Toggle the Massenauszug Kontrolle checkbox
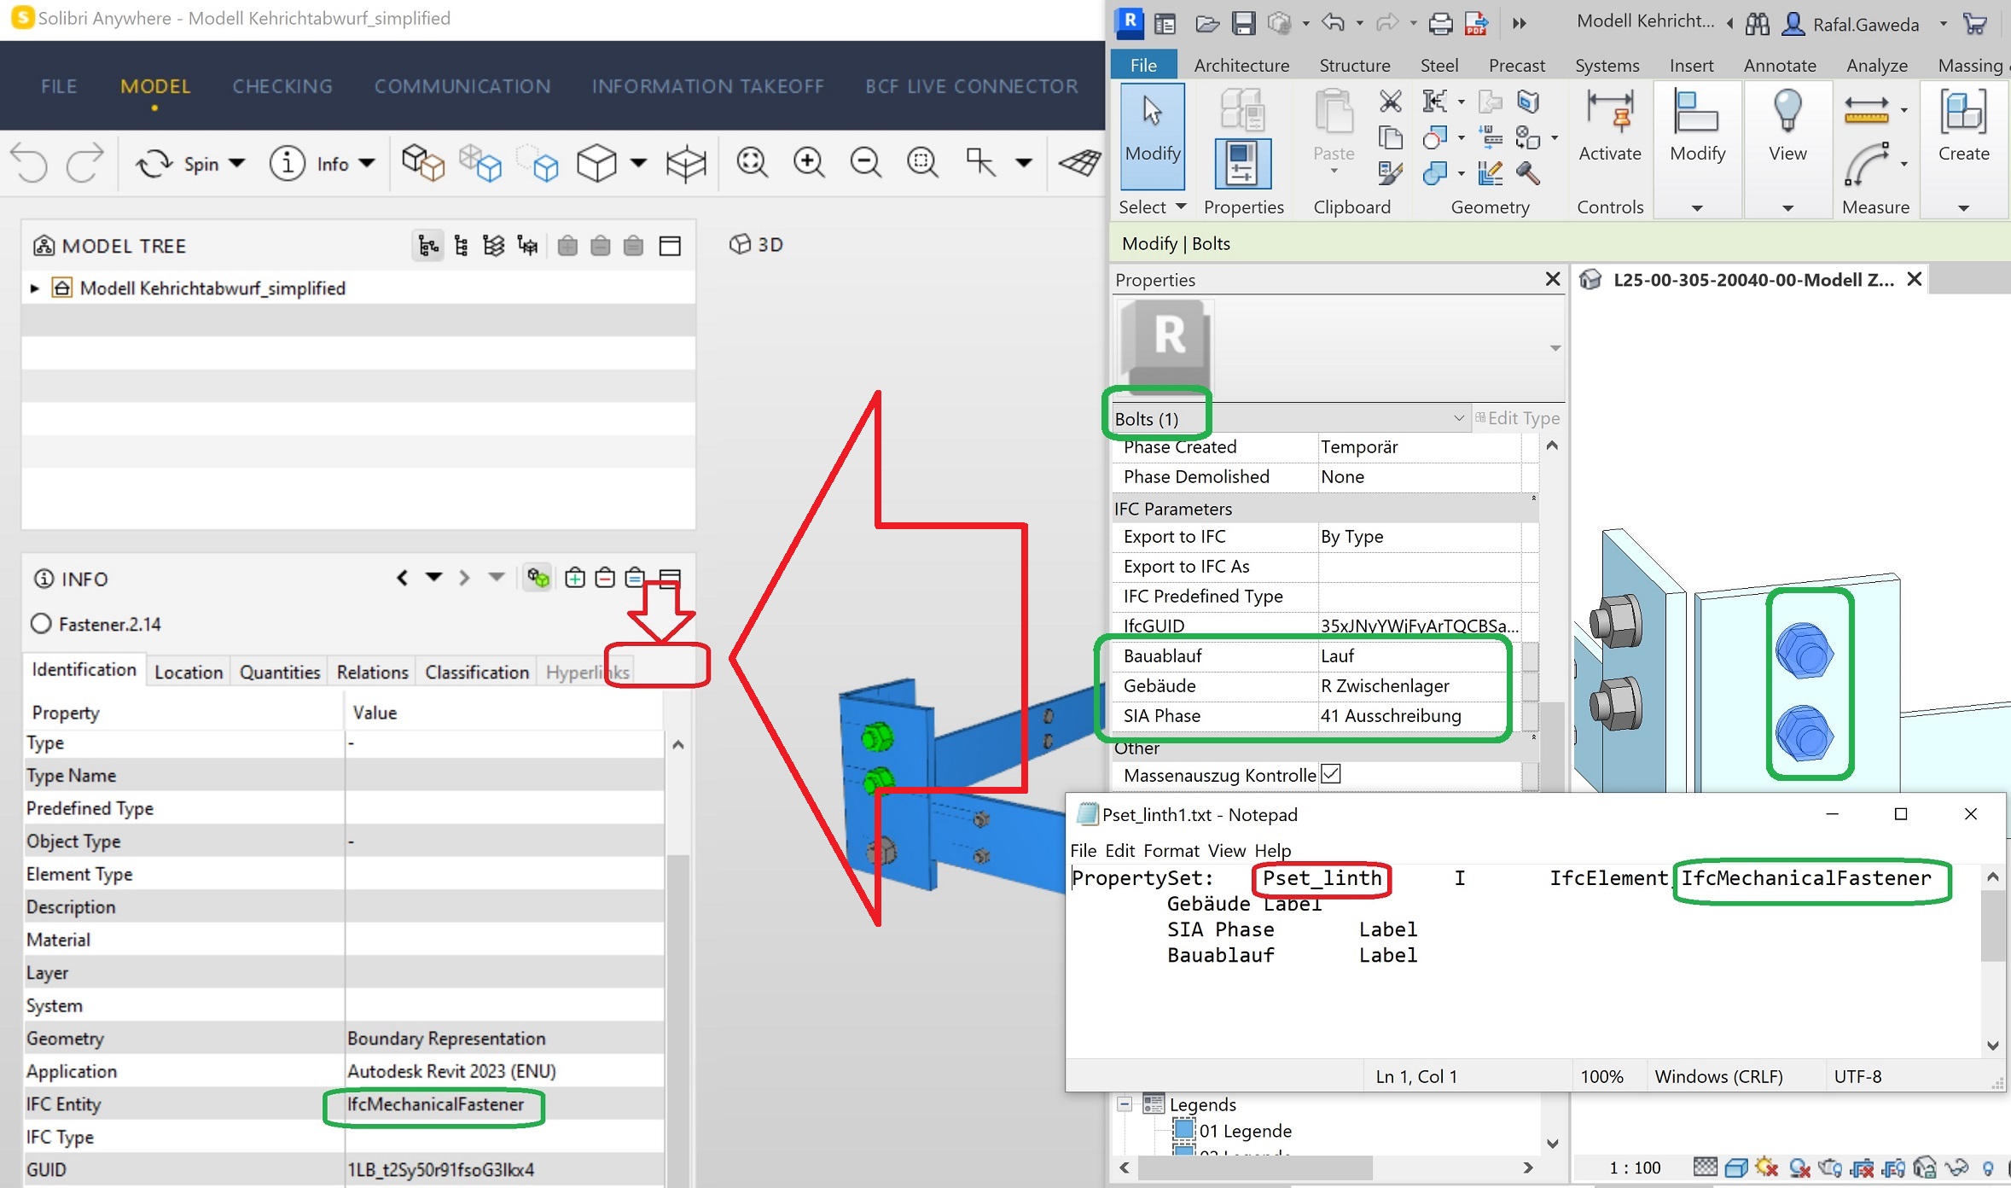2011x1188 pixels. 1331,774
